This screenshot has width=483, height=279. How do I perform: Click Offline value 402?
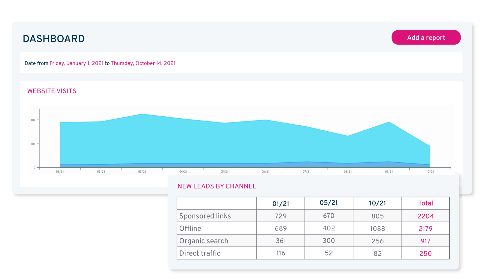[x=329, y=228]
